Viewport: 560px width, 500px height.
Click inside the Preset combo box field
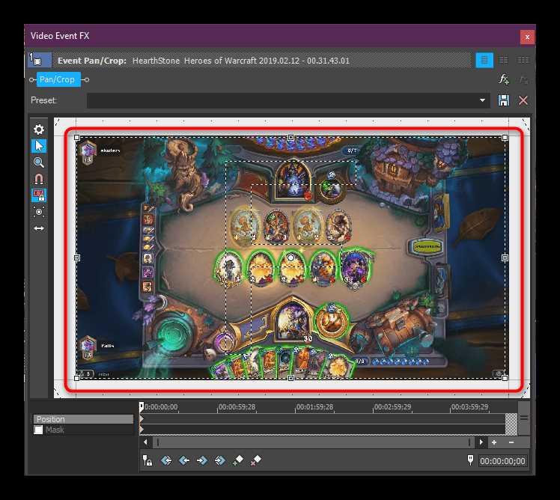pyautogui.click(x=287, y=100)
